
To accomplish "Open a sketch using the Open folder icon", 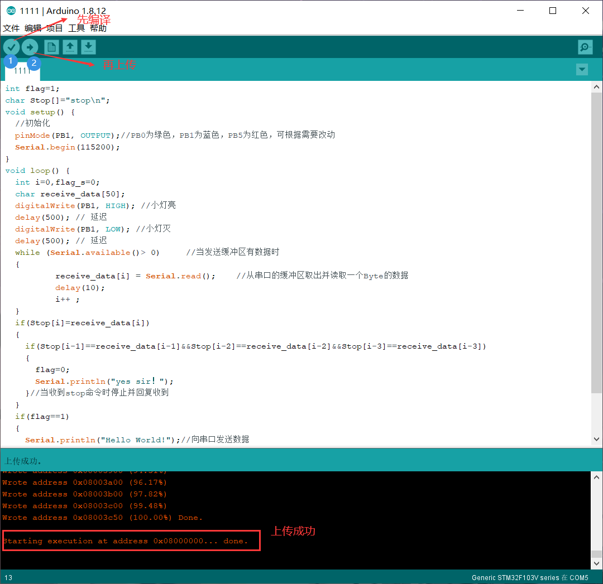I will click(70, 47).
